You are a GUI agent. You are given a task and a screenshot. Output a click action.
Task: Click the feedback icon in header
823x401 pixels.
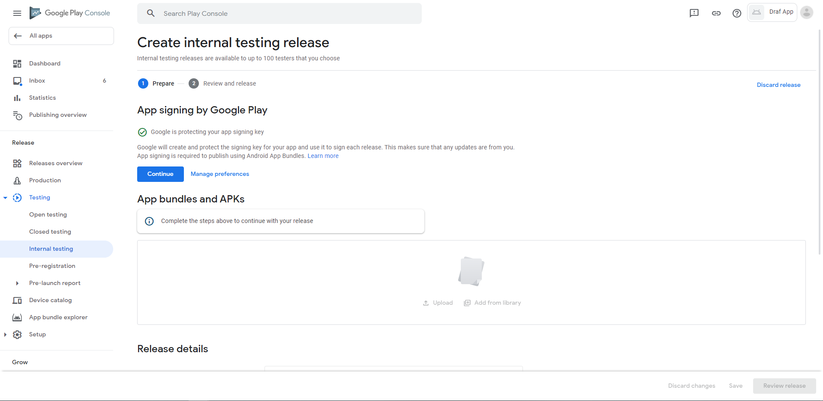(694, 13)
